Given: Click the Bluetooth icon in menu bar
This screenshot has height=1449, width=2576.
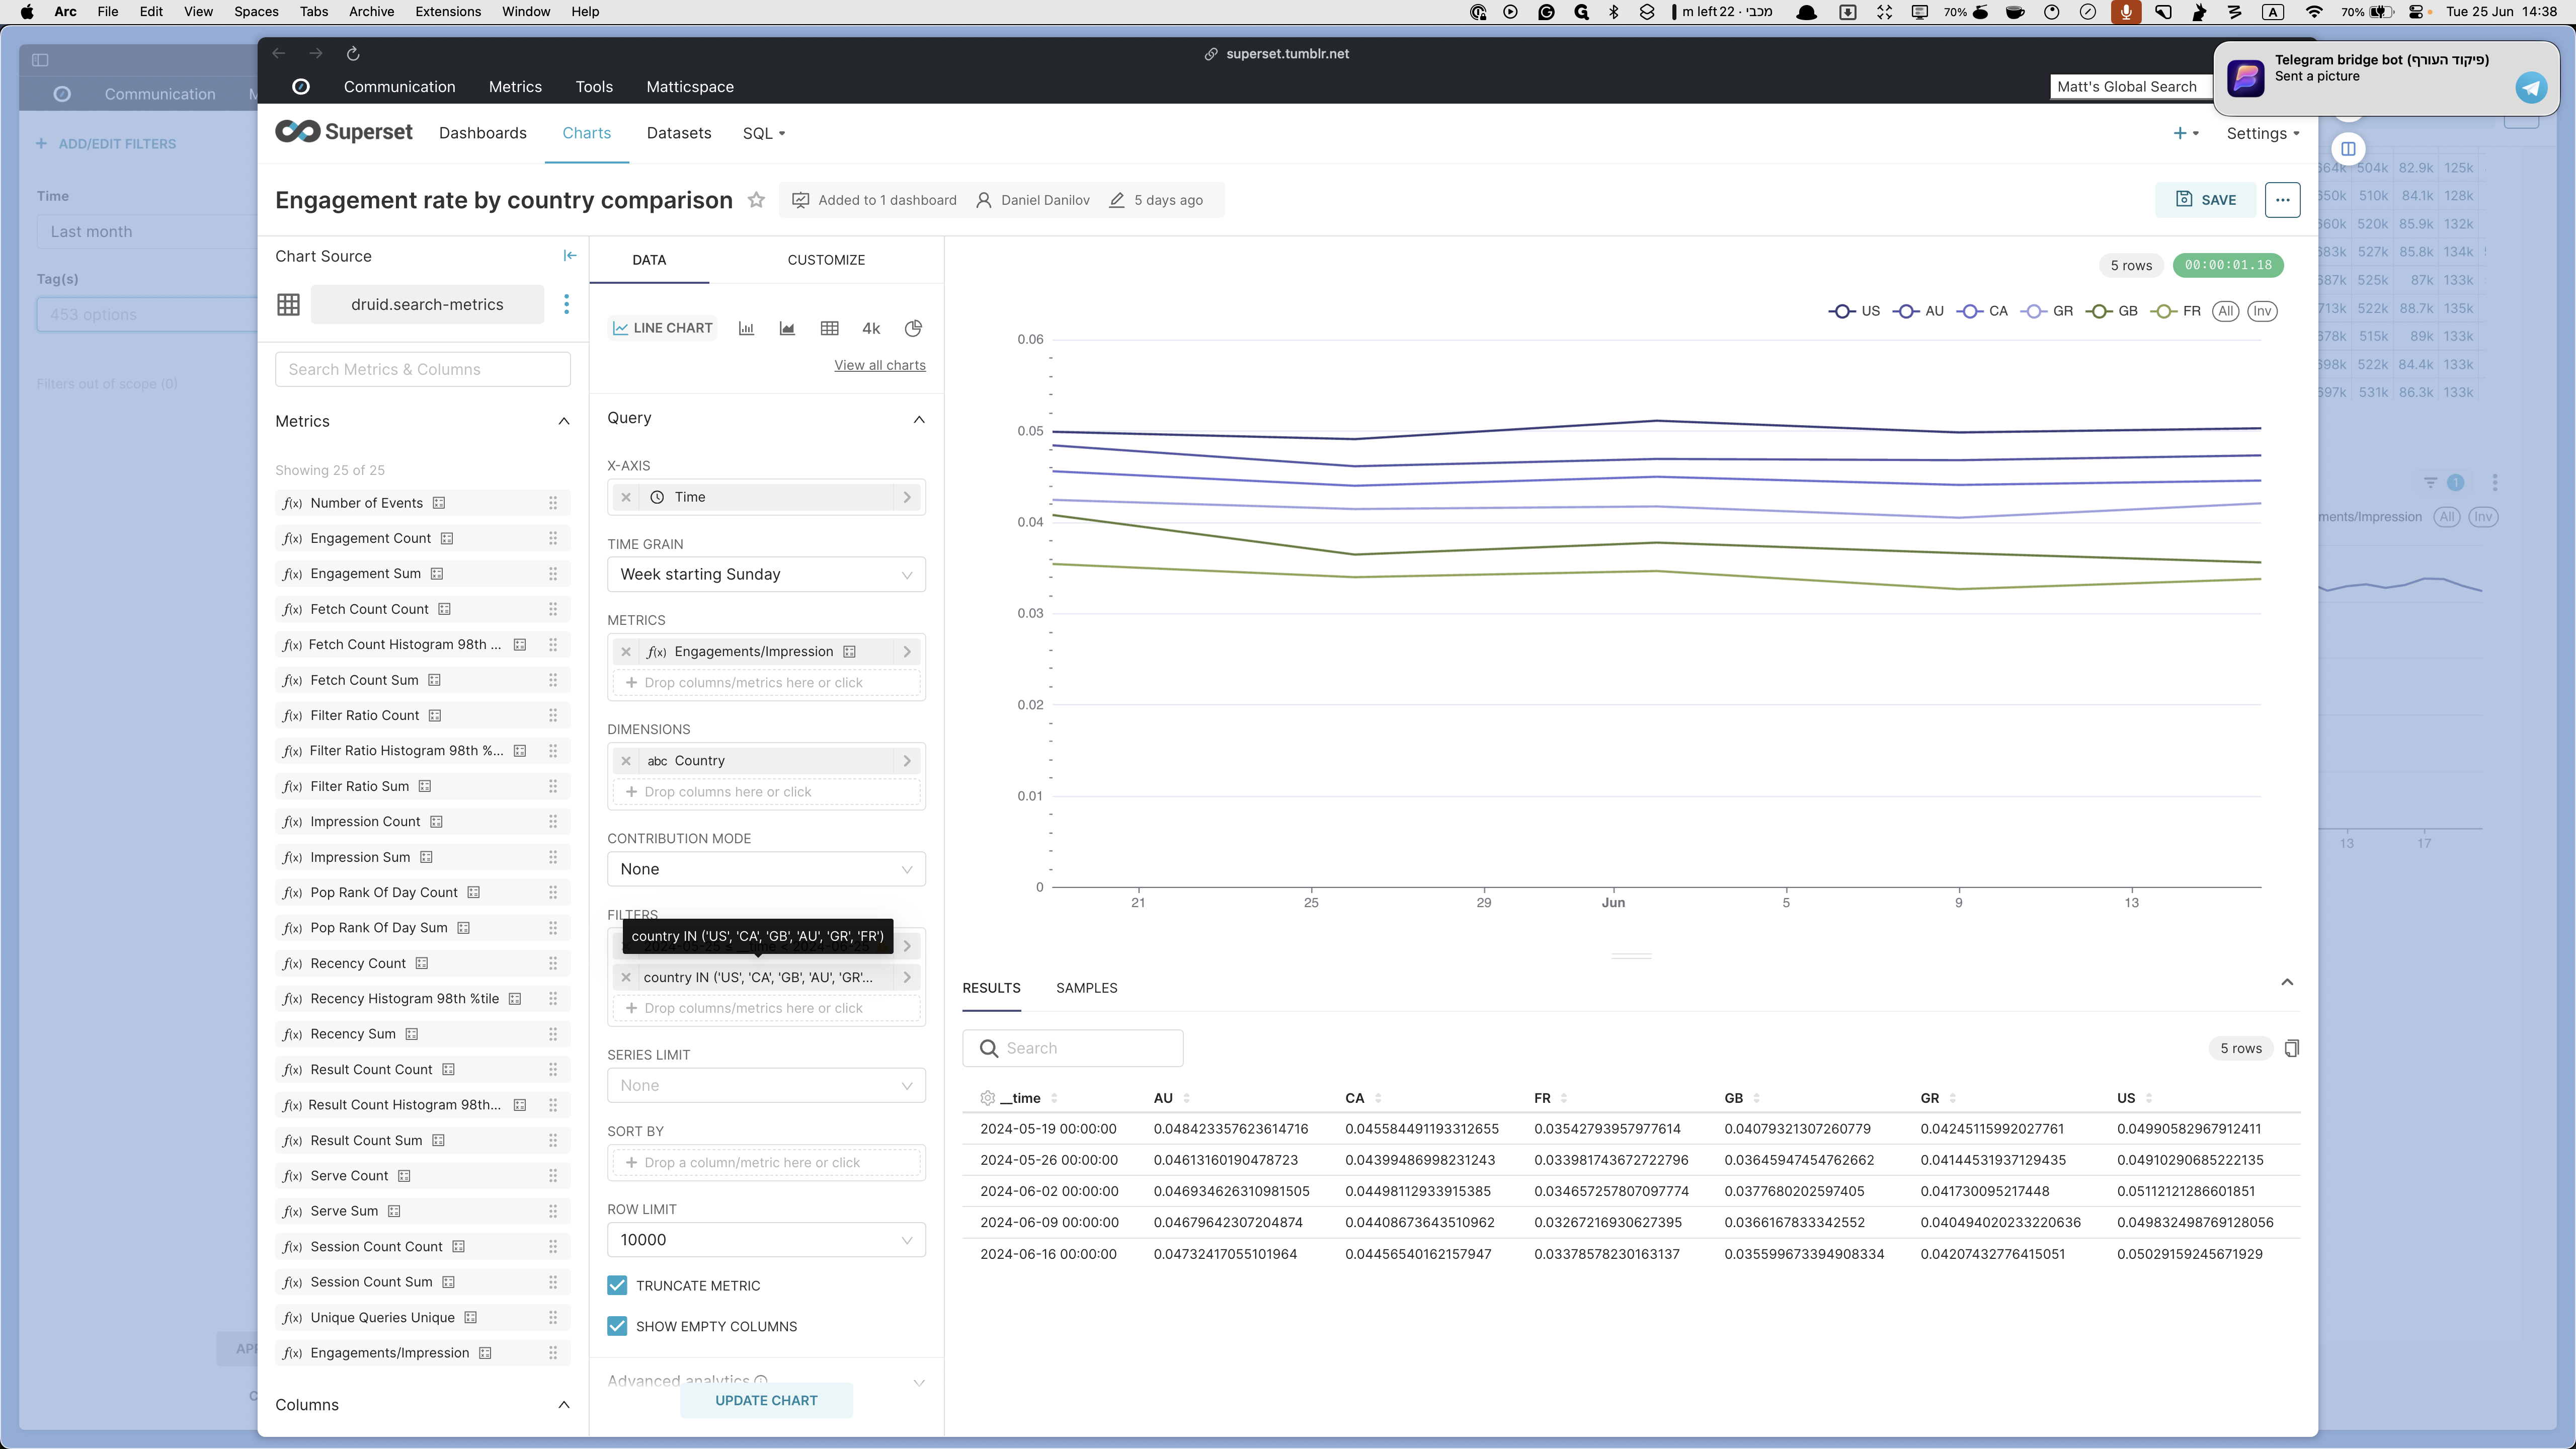Looking at the screenshot, I should pos(1613,12).
